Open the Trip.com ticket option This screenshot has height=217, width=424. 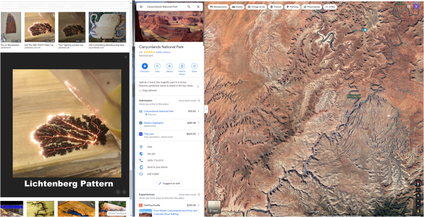coord(169,135)
